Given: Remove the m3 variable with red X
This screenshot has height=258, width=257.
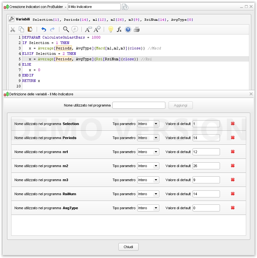Looking at the screenshot, I should (233, 180).
